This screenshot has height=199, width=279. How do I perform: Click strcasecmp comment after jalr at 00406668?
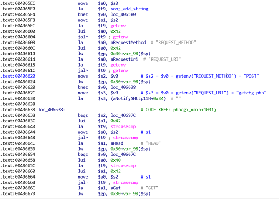pos(126,182)
